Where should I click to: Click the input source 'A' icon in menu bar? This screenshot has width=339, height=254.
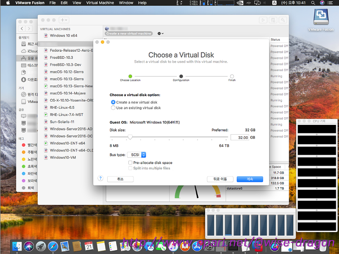(274, 3)
